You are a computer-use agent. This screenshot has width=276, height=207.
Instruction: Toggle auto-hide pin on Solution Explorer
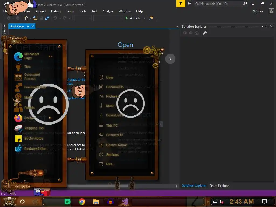click(x=267, y=26)
